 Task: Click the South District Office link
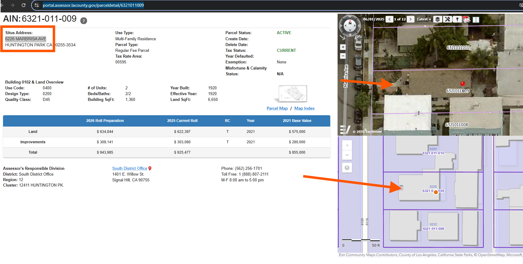(x=130, y=168)
